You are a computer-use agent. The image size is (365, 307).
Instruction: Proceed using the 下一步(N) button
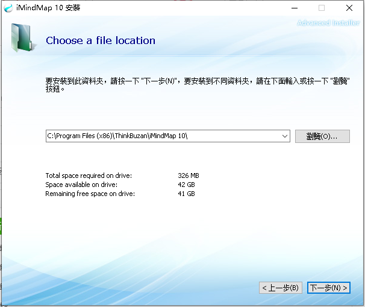click(x=328, y=288)
